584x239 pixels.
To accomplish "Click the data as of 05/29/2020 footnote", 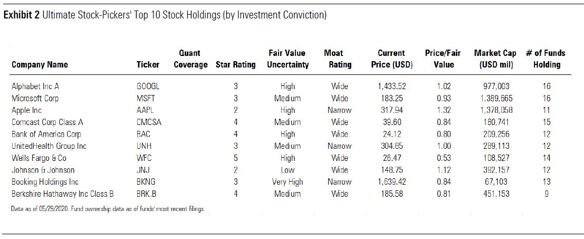I will pyautogui.click(x=108, y=209).
